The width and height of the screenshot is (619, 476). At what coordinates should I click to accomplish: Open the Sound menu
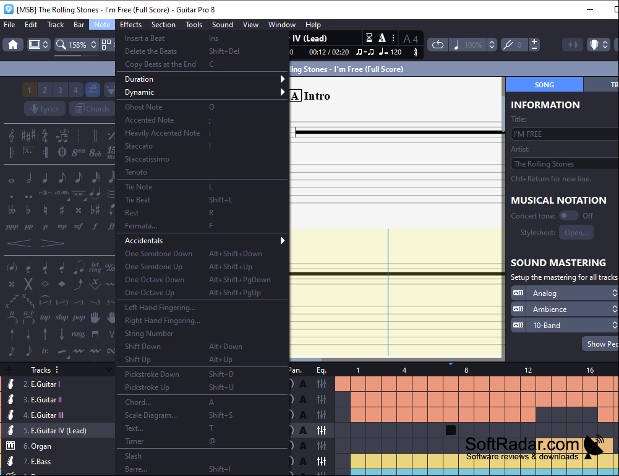tap(223, 25)
